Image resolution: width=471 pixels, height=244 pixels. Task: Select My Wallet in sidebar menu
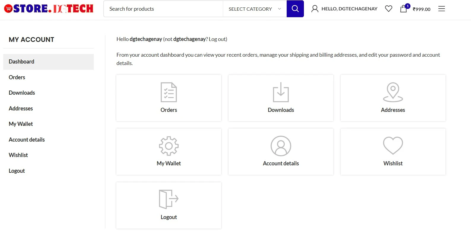[21, 124]
